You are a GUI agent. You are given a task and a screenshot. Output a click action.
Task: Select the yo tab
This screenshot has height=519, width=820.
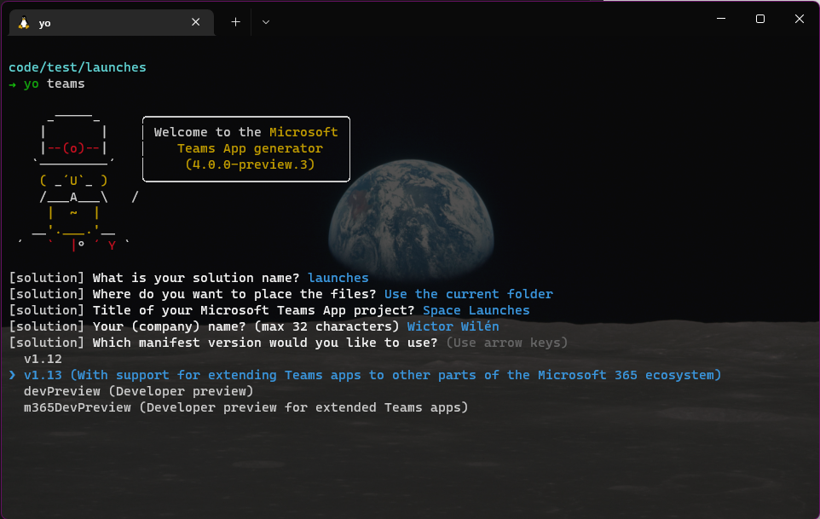[112, 22]
